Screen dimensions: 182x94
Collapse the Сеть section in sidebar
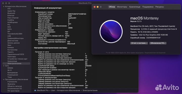click(4, 66)
